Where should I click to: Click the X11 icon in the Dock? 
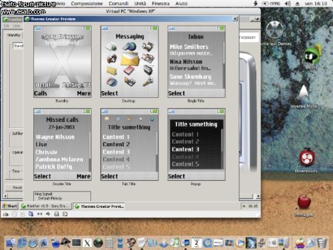tap(87, 243)
